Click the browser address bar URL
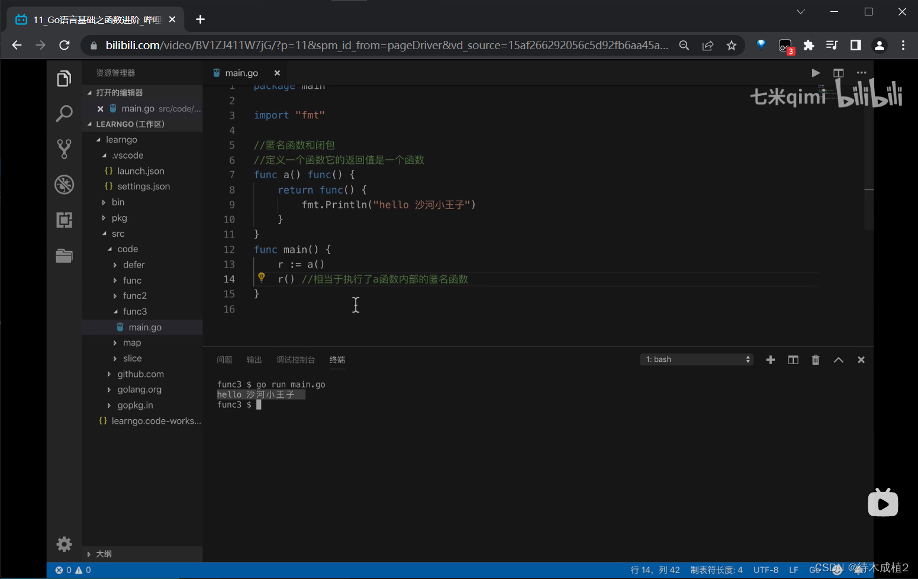This screenshot has height=579, width=918. point(387,46)
